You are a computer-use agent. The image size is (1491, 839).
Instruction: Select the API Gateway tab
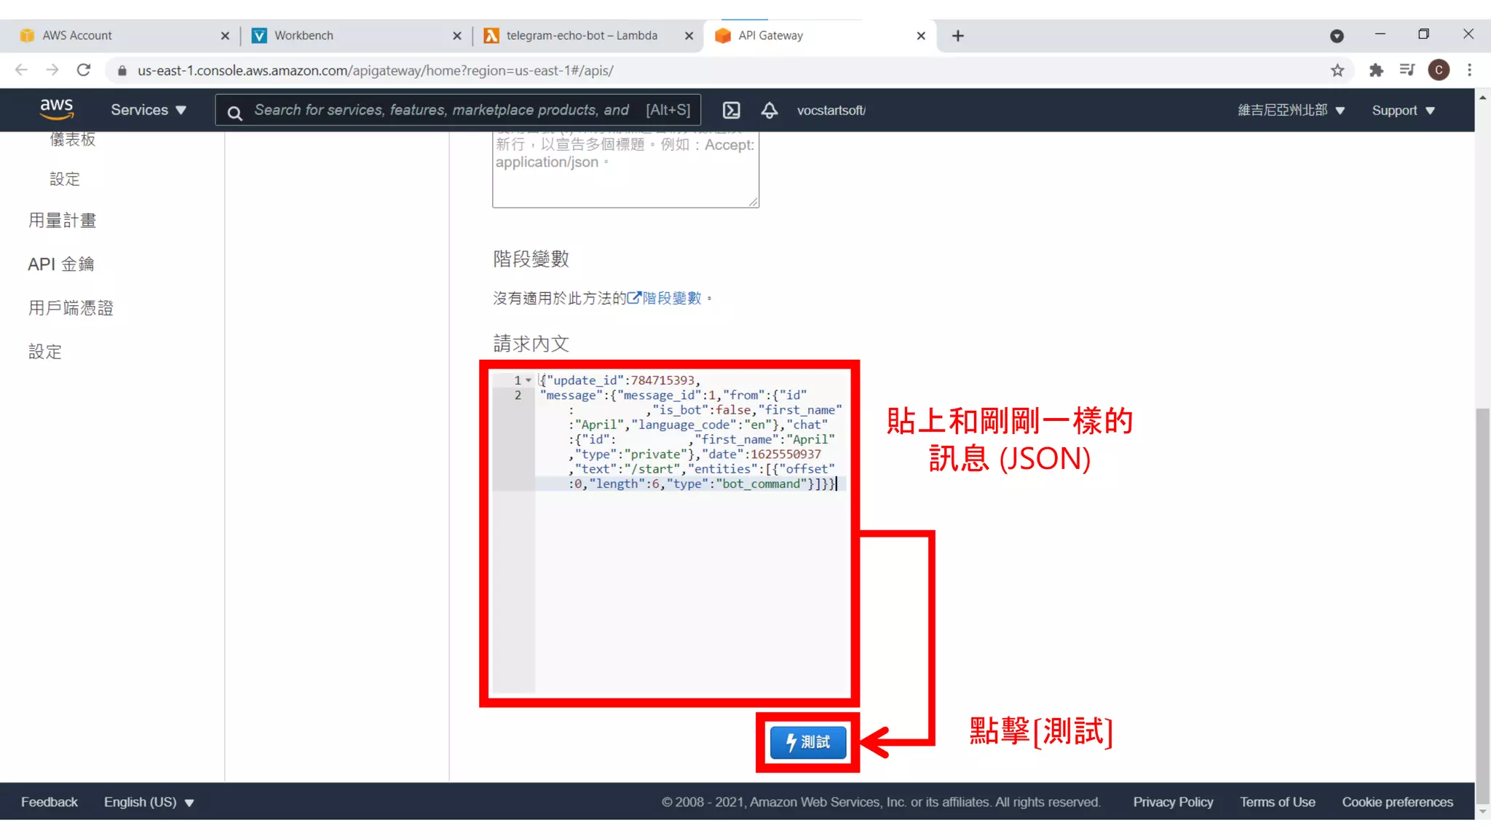(x=819, y=36)
